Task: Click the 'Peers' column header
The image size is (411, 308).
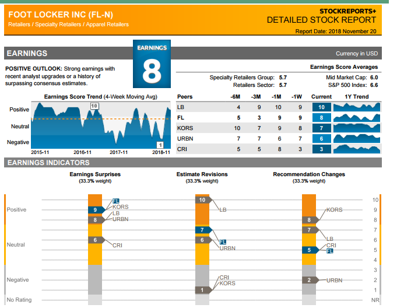Action: point(185,97)
